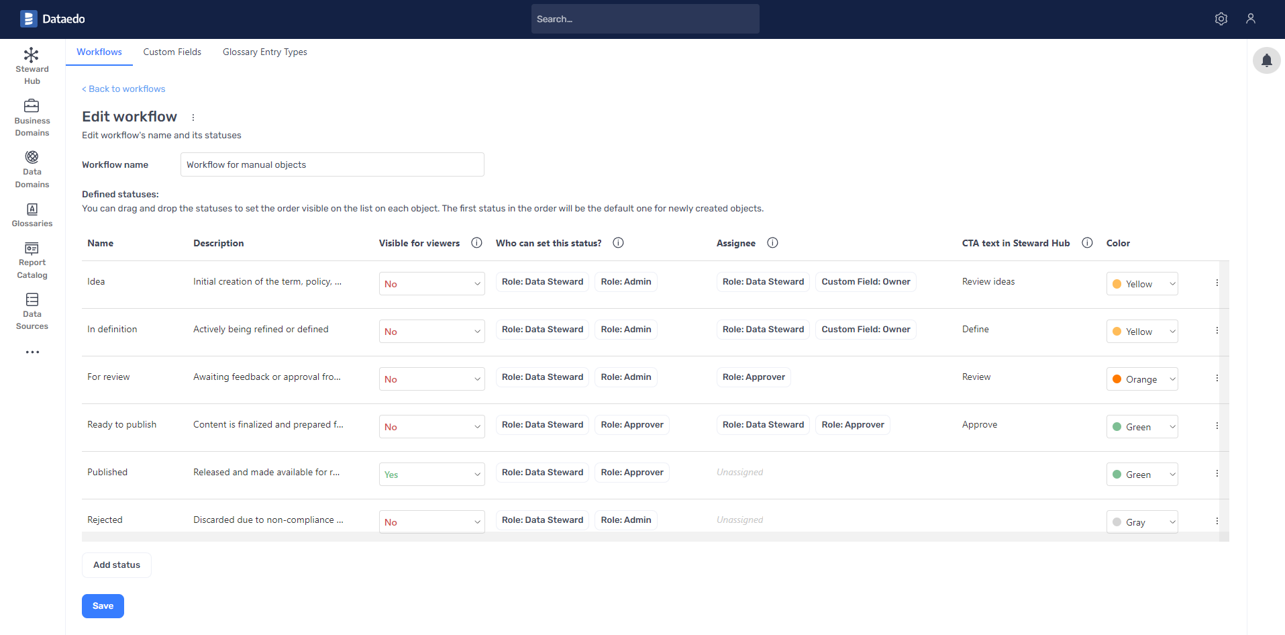Click Role: Admin tag in Rejected row
1285x635 pixels.
626,520
